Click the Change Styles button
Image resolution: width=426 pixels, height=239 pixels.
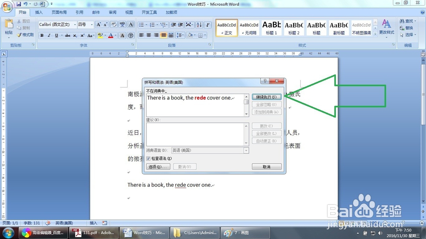click(x=387, y=28)
